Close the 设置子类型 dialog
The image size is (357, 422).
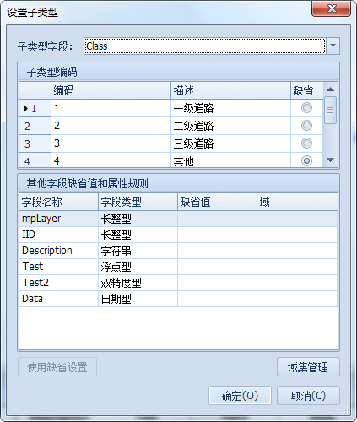[332, 8]
